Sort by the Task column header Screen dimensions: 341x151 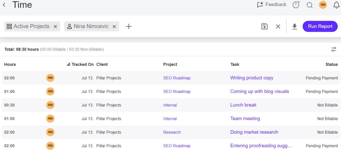pos(235,65)
